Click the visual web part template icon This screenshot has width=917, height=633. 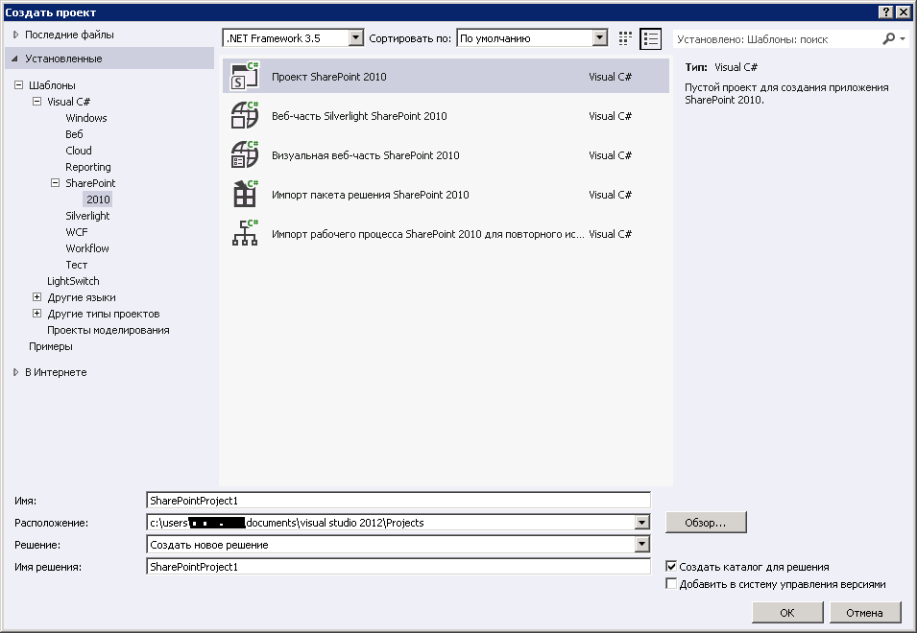pyautogui.click(x=246, y=155)
